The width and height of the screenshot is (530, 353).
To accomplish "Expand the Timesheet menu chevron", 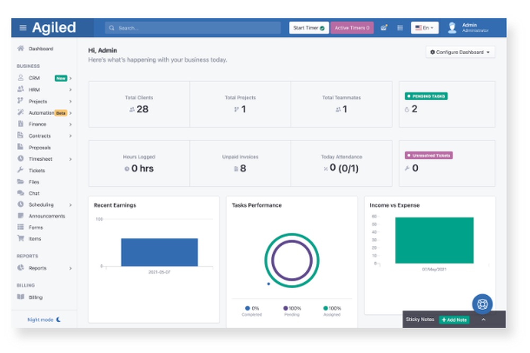I will [70, 159].
